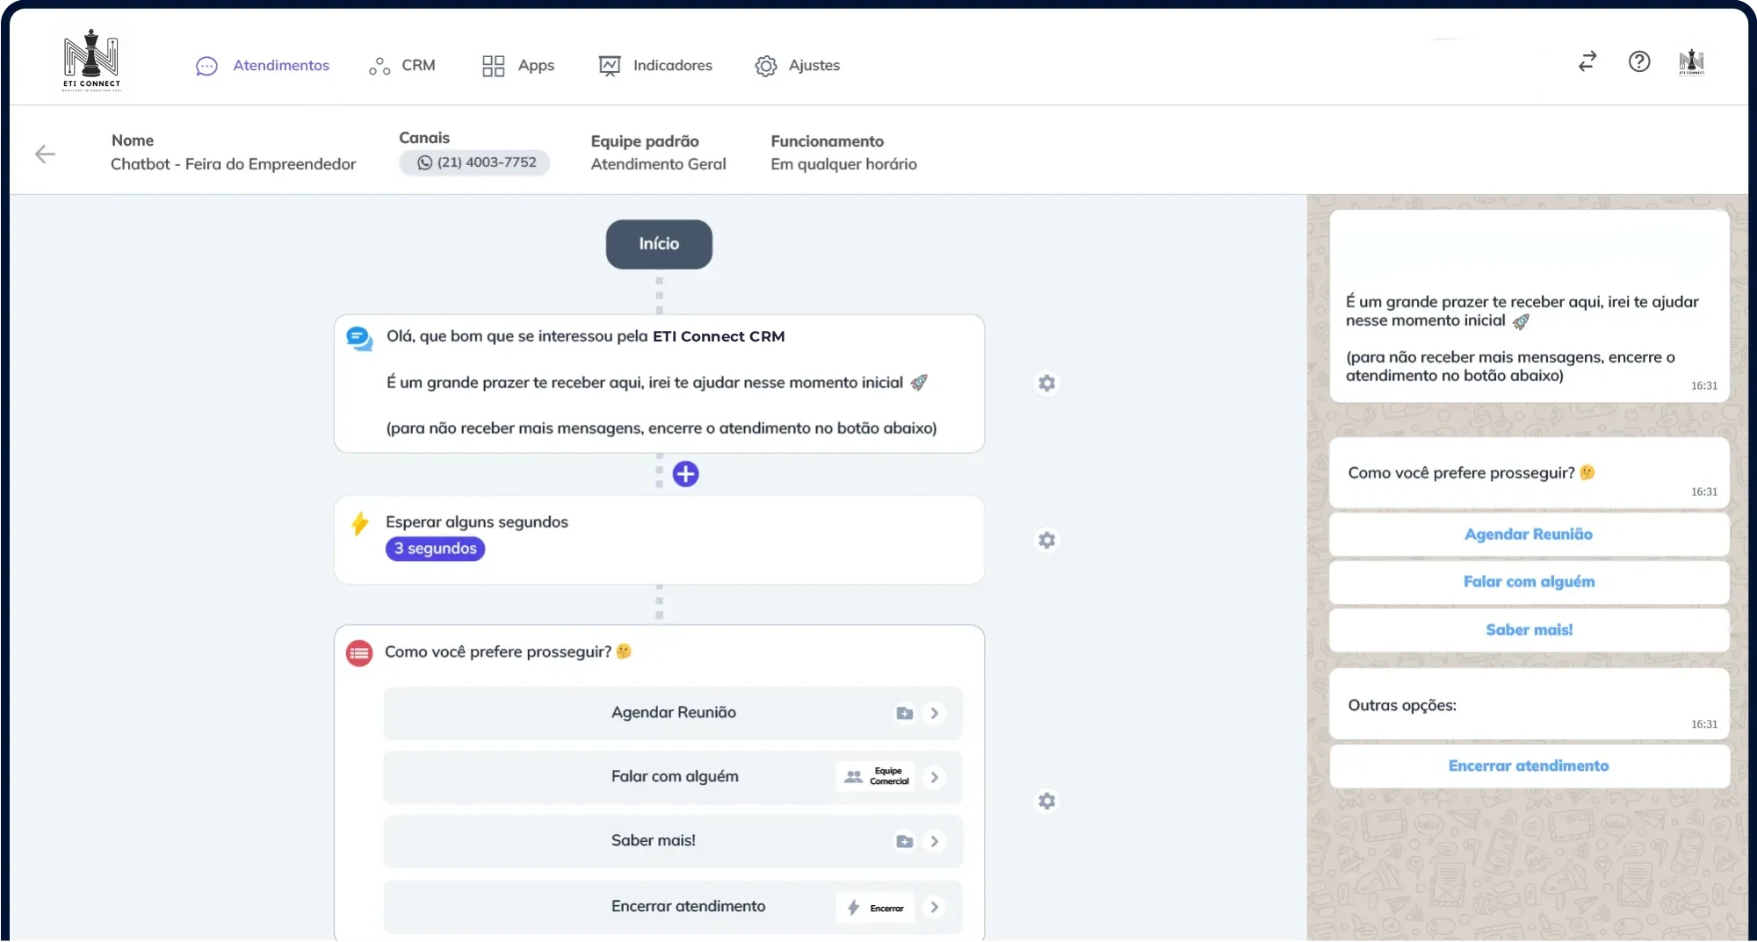Expand the Agendar Reunião option chevron

pos(934,713)
